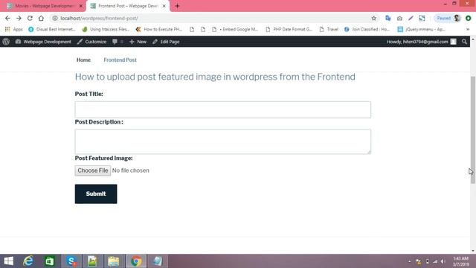Open the Travel bookmark
The width and height of the screenshot is (476, 268).
click(x=329, y=29)
